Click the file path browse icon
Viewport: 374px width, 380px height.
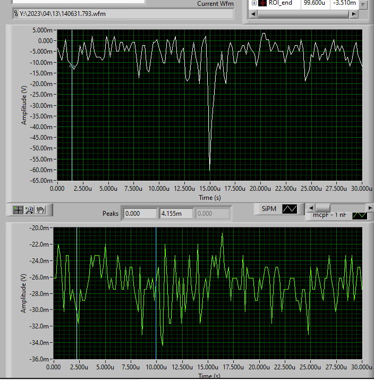coord(16,13)
